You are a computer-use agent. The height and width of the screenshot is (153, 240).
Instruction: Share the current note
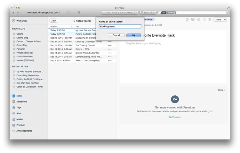[218, 19]
